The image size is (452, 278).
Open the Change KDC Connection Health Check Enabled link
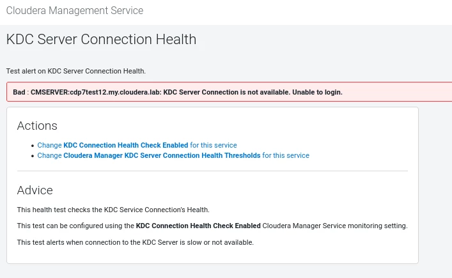point(137,145)
